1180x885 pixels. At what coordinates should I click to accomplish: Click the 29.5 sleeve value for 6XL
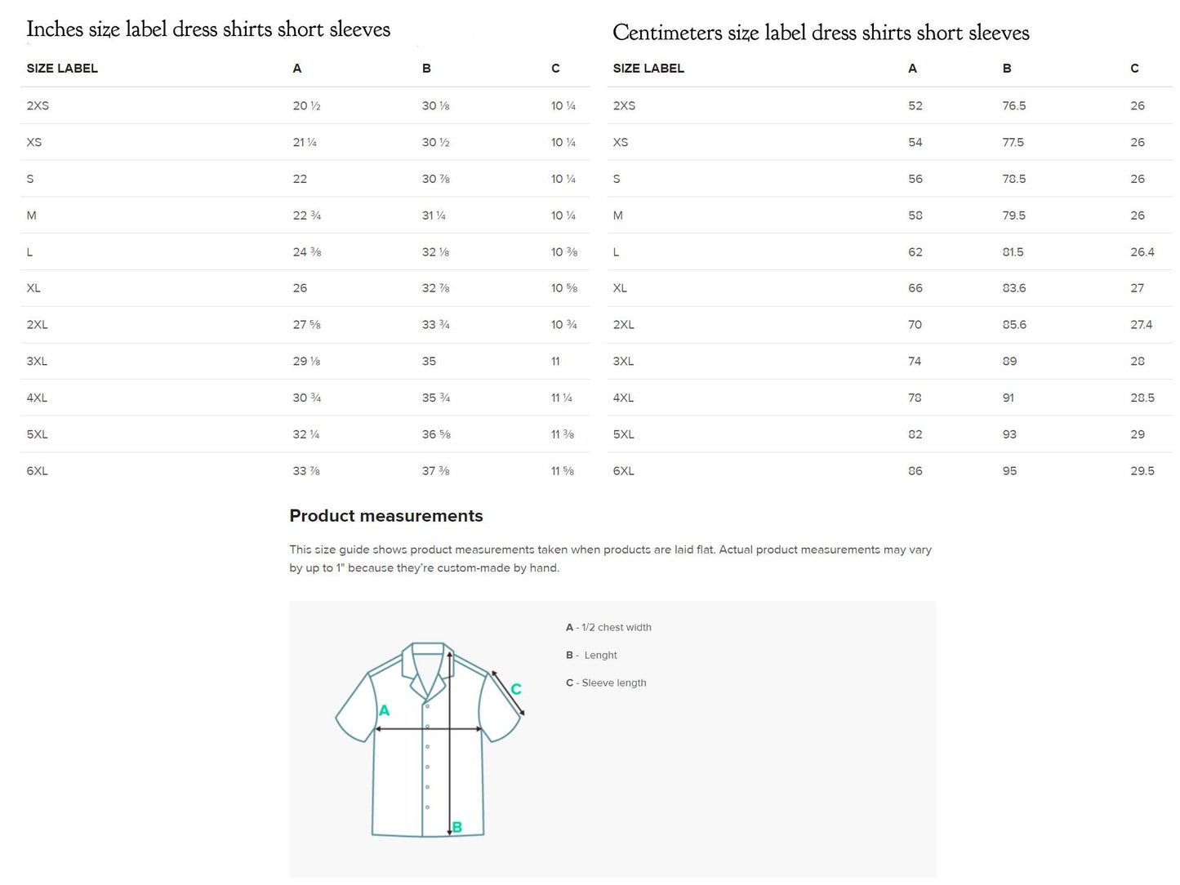coord(1142,471)
